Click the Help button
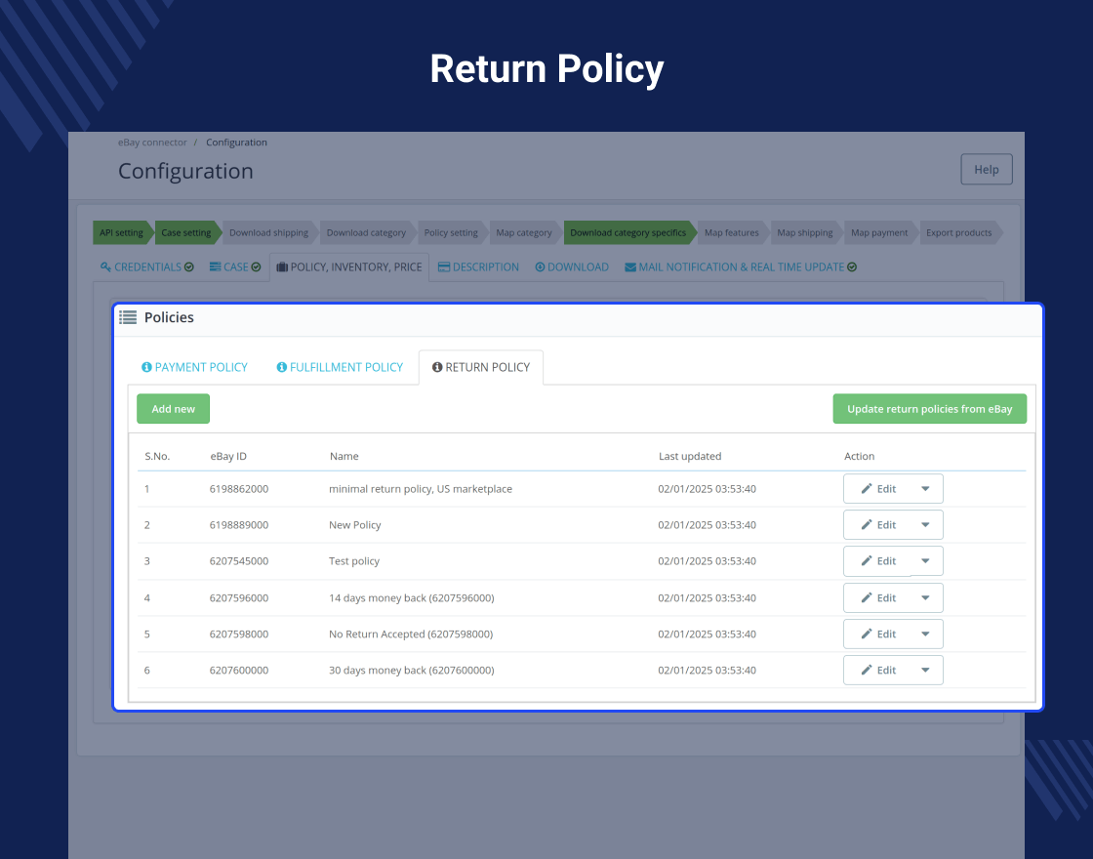The width and height of the screenshot is (1093, 859). coord(987,170)
